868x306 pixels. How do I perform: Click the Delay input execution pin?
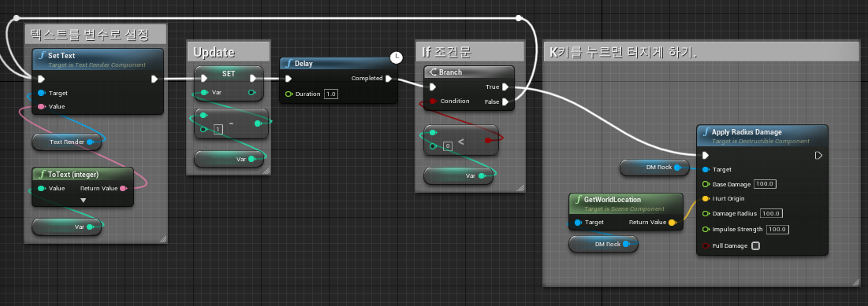288,79
